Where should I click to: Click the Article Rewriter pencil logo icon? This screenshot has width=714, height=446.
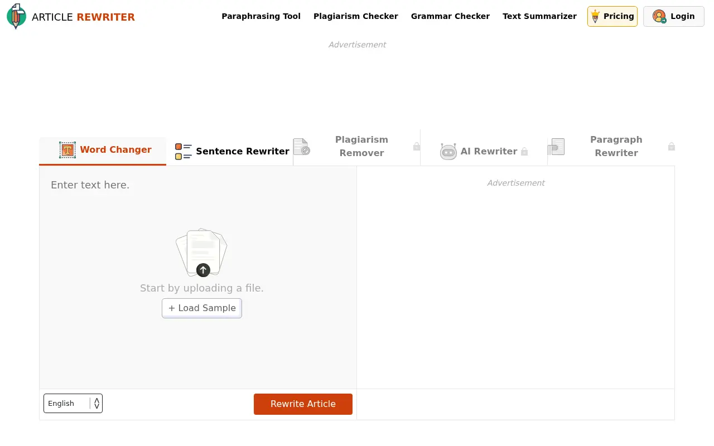[x=16, y=17]
